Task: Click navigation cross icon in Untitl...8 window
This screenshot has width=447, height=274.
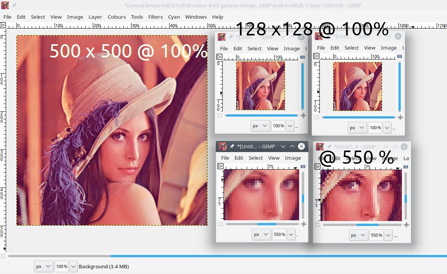Action: coord(407,225)
